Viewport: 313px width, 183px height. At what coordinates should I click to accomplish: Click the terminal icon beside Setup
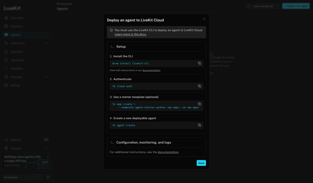(x=112, y=47)
